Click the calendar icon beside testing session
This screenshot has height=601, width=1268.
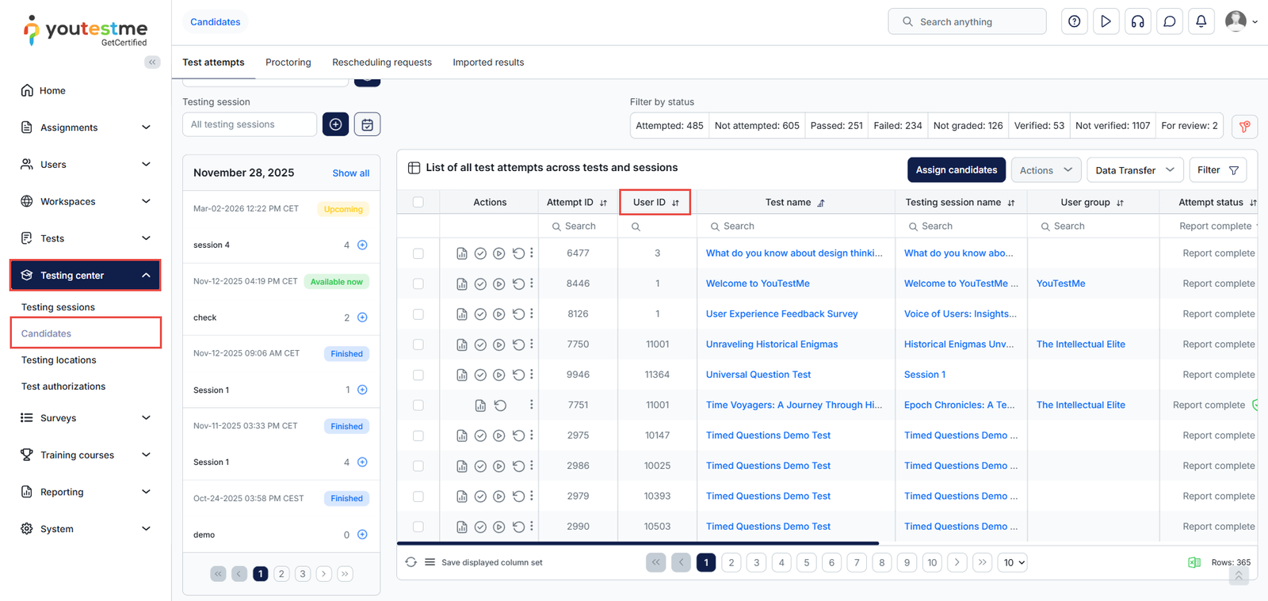click(367, 124)
